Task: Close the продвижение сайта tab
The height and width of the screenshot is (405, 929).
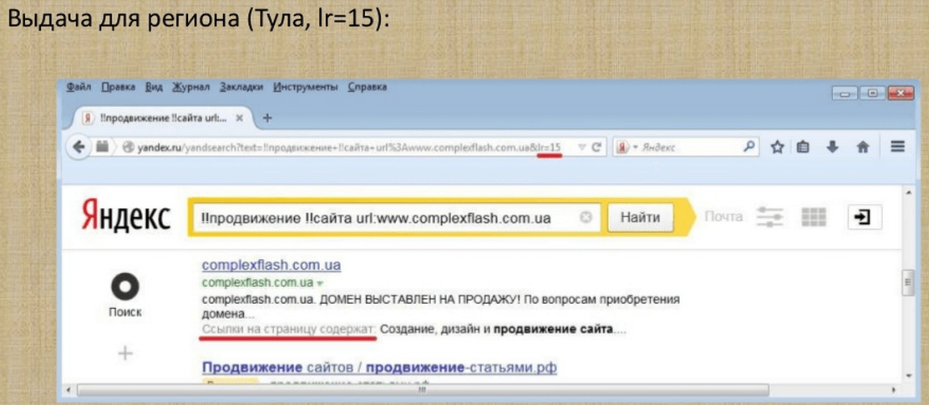Action: pos(240,117)
